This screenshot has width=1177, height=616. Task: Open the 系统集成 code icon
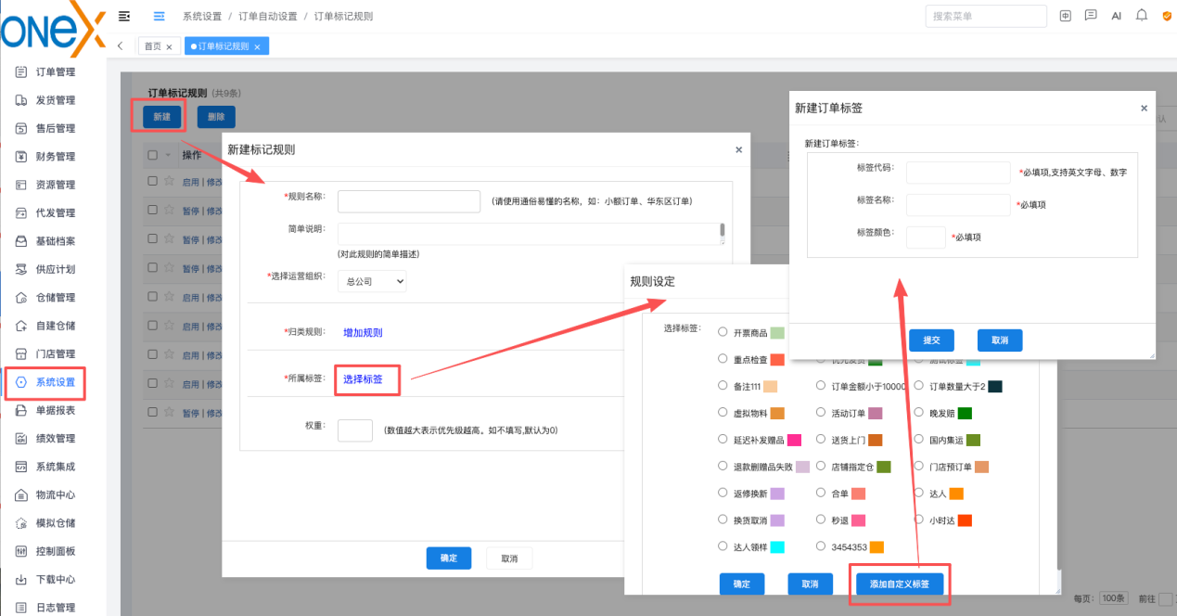click(x=21, y=467)
